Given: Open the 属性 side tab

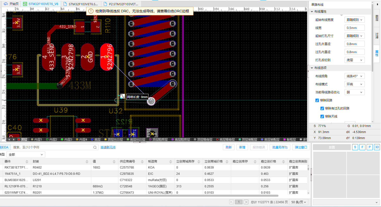Looking at the screenshot, I should (377, 53).
